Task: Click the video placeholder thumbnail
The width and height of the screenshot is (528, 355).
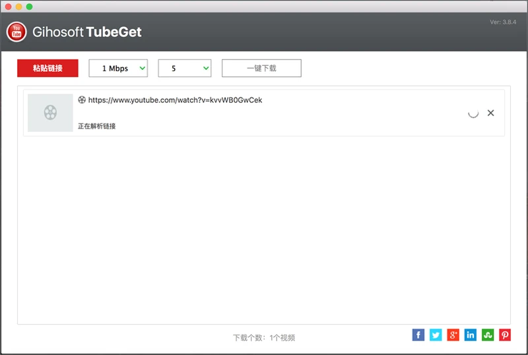Action: 50,112
